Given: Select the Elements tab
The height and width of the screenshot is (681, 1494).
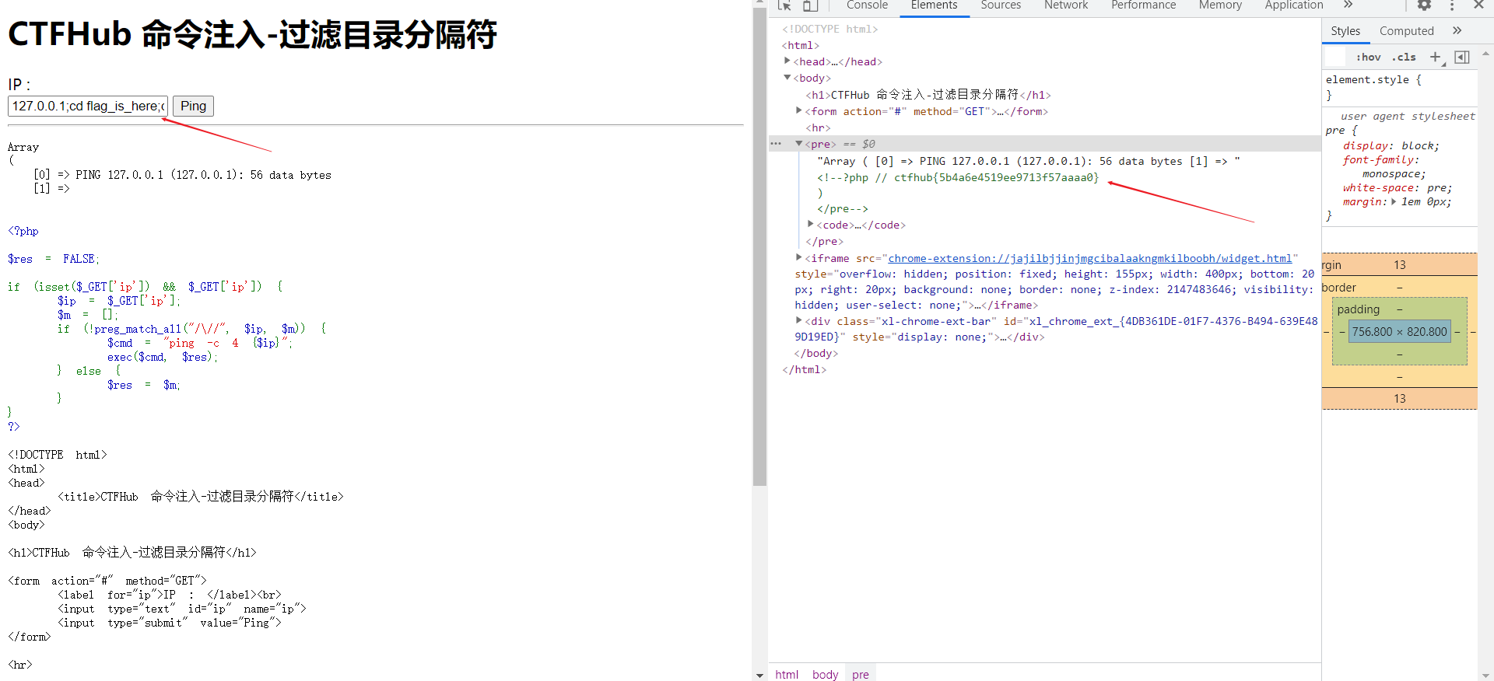Looking at the screenshot, I should (x=934, y=5).
